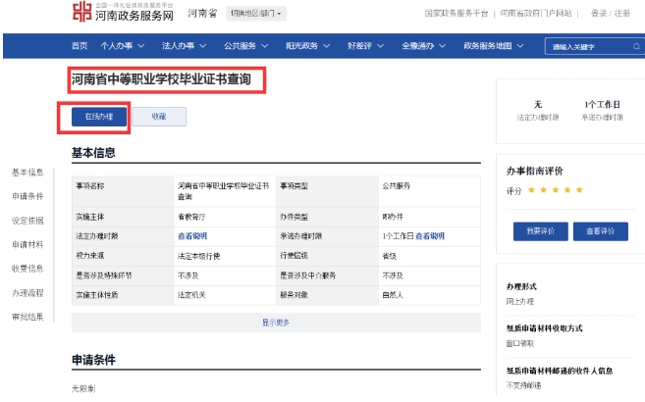
Task: Jump to 办理流程 in side navigation
Action: [27, 292]
